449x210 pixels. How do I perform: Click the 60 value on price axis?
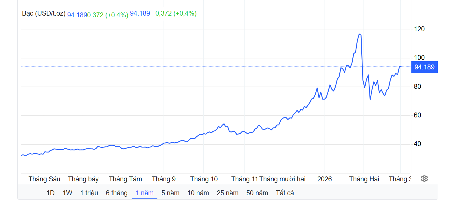(x=419, y=115)
